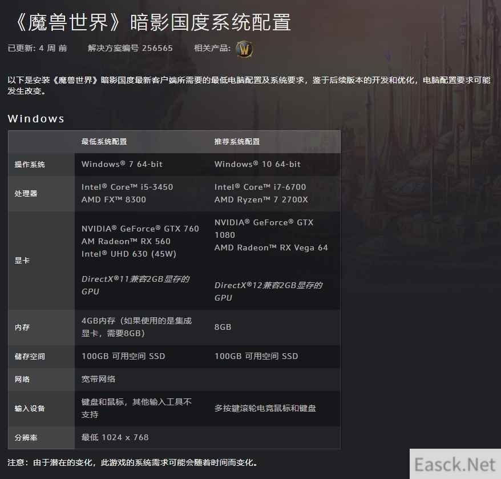Click the Intel® Core™ i5-3450 text
Image resolution: width=501 pixels, height=479 pixels.
click(127, 187)
